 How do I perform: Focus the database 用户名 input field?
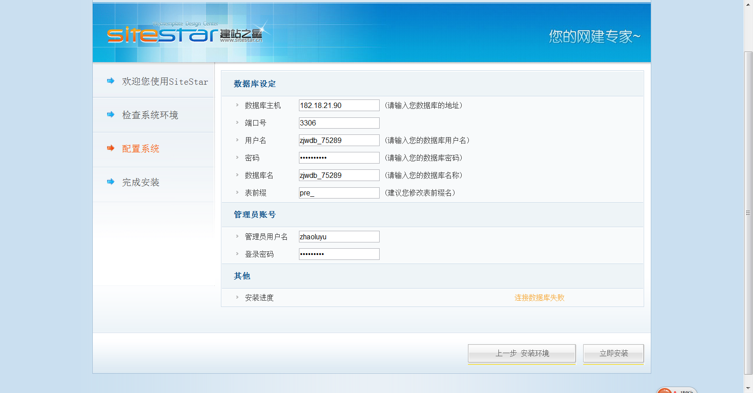coord(339,140)
